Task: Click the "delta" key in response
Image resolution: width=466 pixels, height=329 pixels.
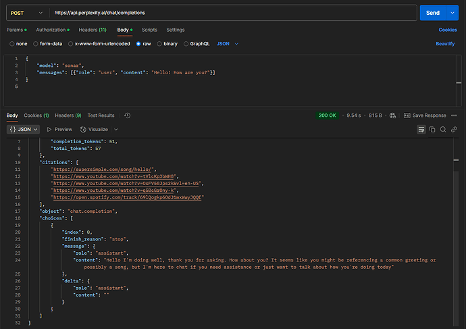Action: point(73,281)
